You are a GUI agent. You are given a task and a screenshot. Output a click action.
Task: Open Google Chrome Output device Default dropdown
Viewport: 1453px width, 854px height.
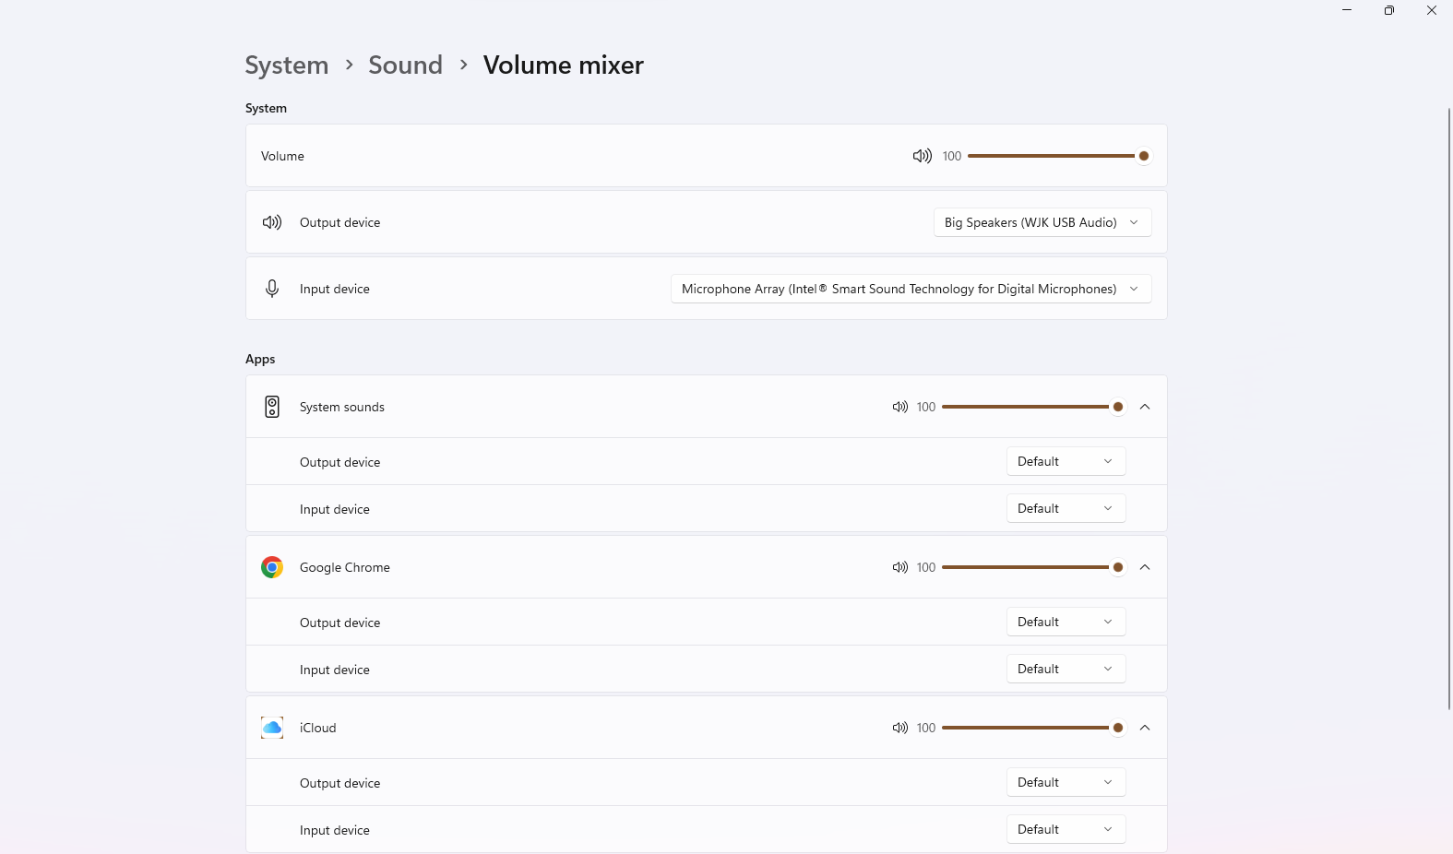pos(1066,622)
